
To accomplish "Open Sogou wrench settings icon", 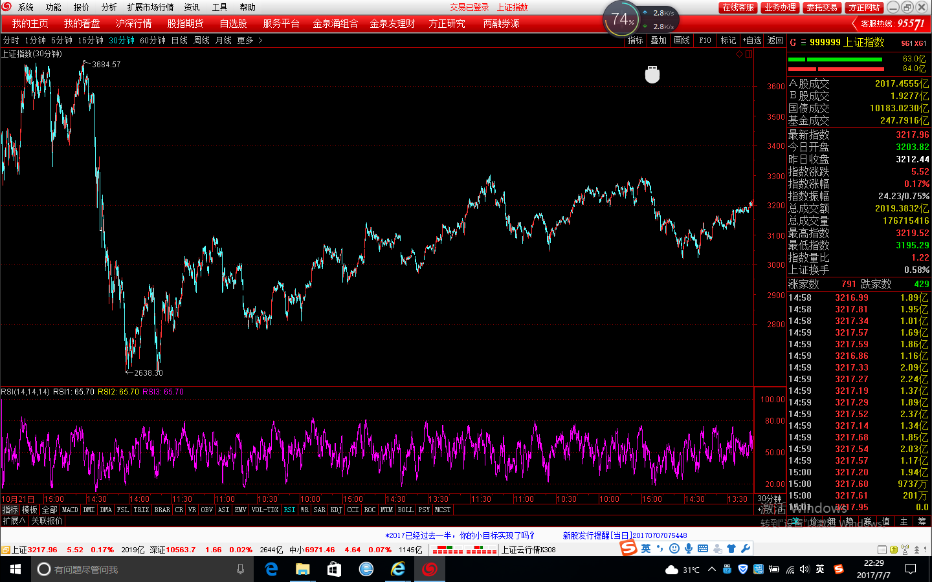I will (x=745, y=548).
